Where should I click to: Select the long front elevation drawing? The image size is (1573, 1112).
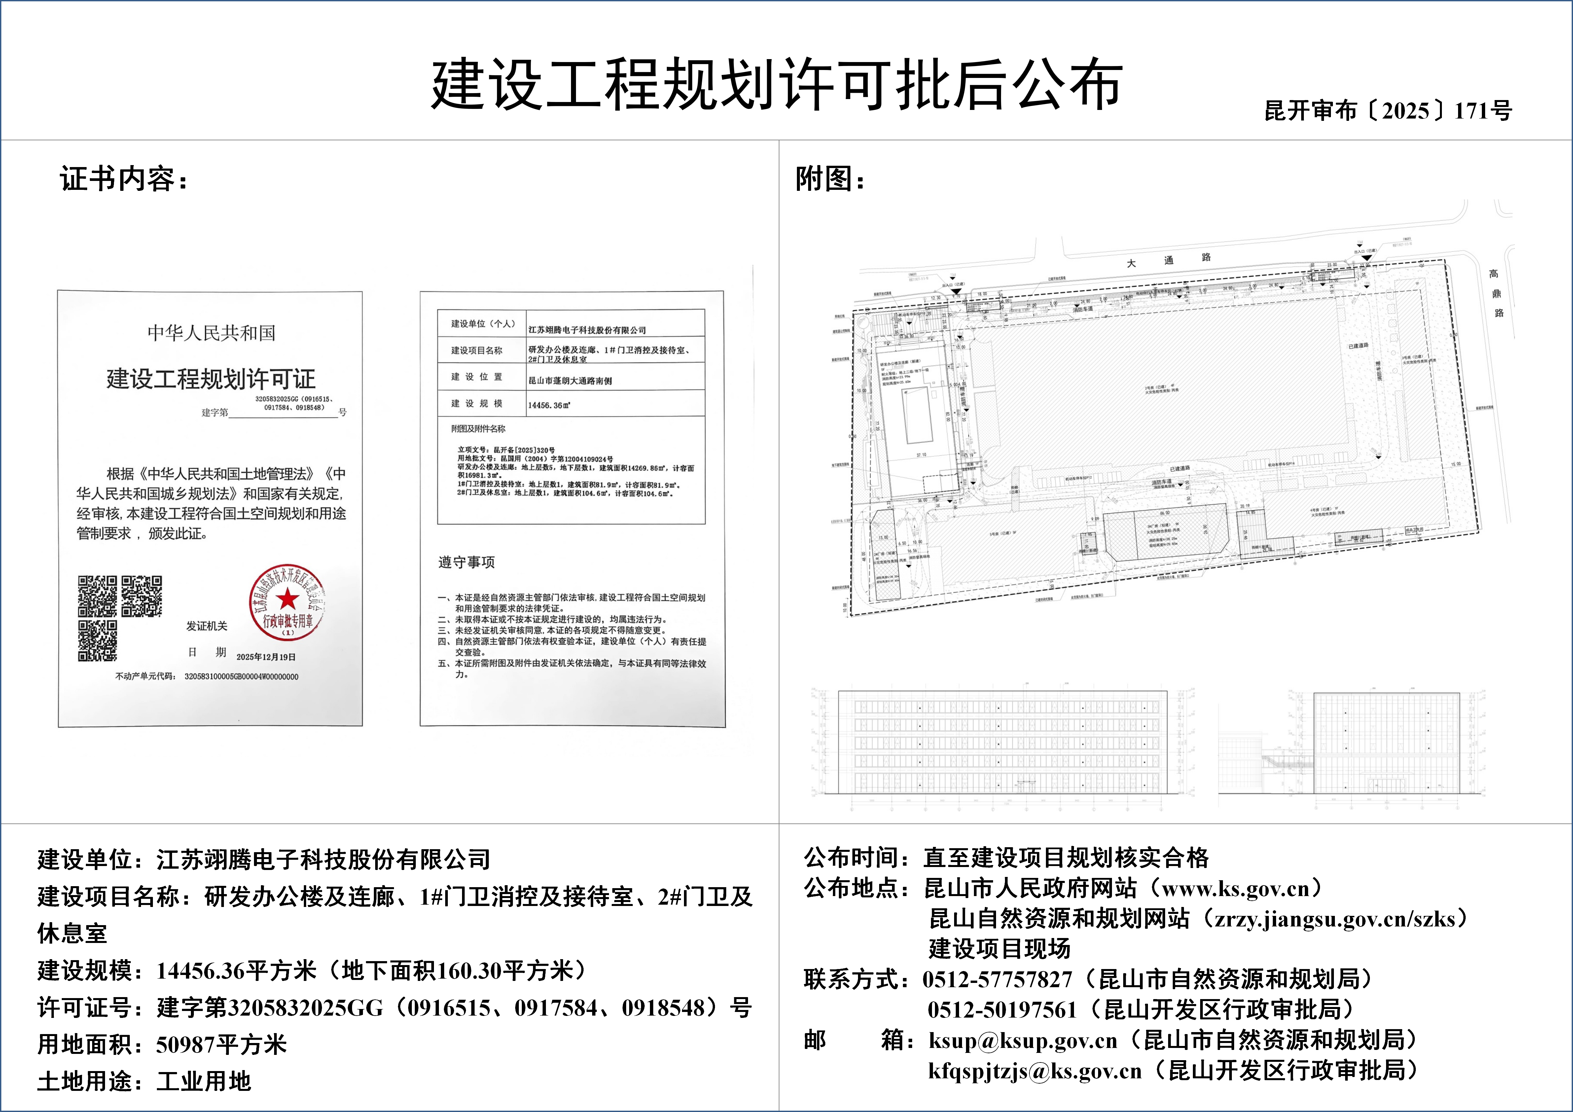pos(1002,743)
